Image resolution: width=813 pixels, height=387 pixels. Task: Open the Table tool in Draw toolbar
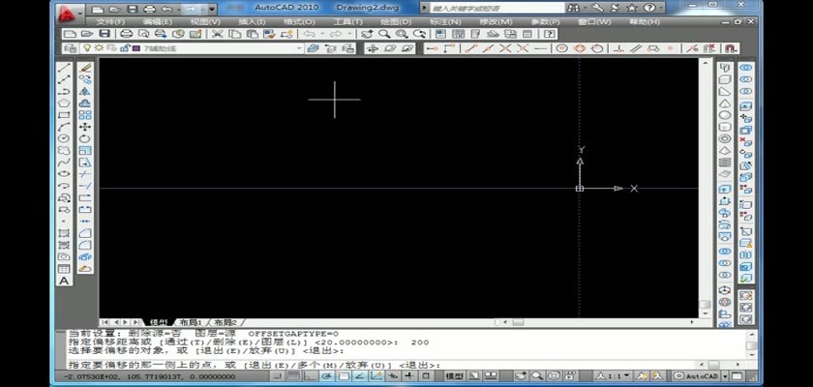click(64, 269)
